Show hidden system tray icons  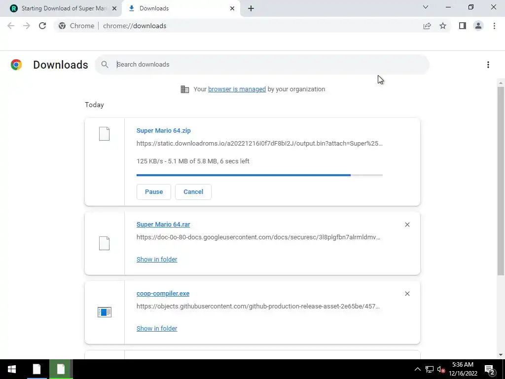point(417,369)
